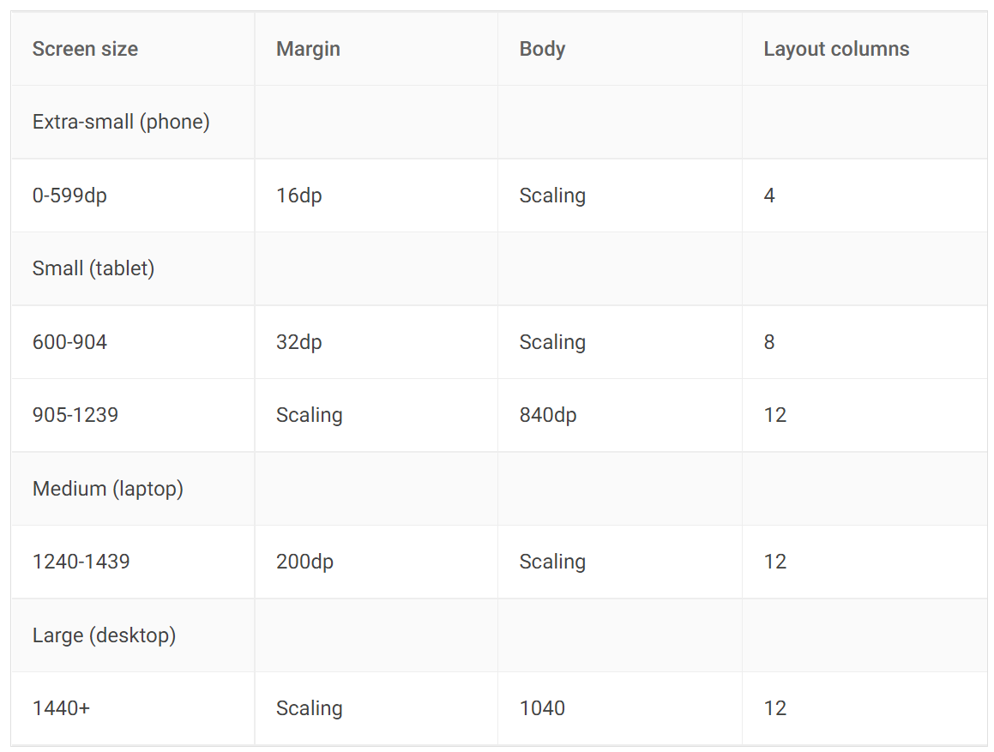Click the Large (desktop) row label
Viewport: 994px width, 752px height.
(x=104, y=635)
